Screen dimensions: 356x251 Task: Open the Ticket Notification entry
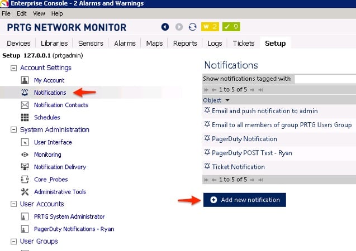click(238, 167)
